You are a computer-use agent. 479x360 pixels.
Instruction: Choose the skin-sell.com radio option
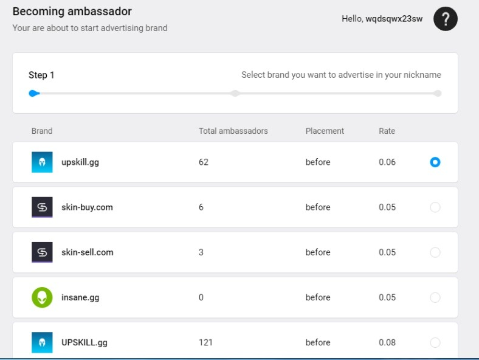point(435,252)
